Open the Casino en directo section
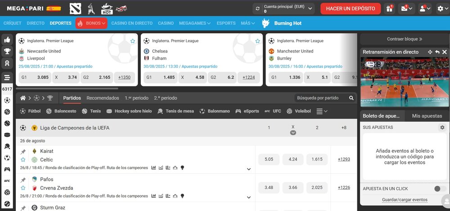This screenshot has height=211, width=450. click(132, 23)
